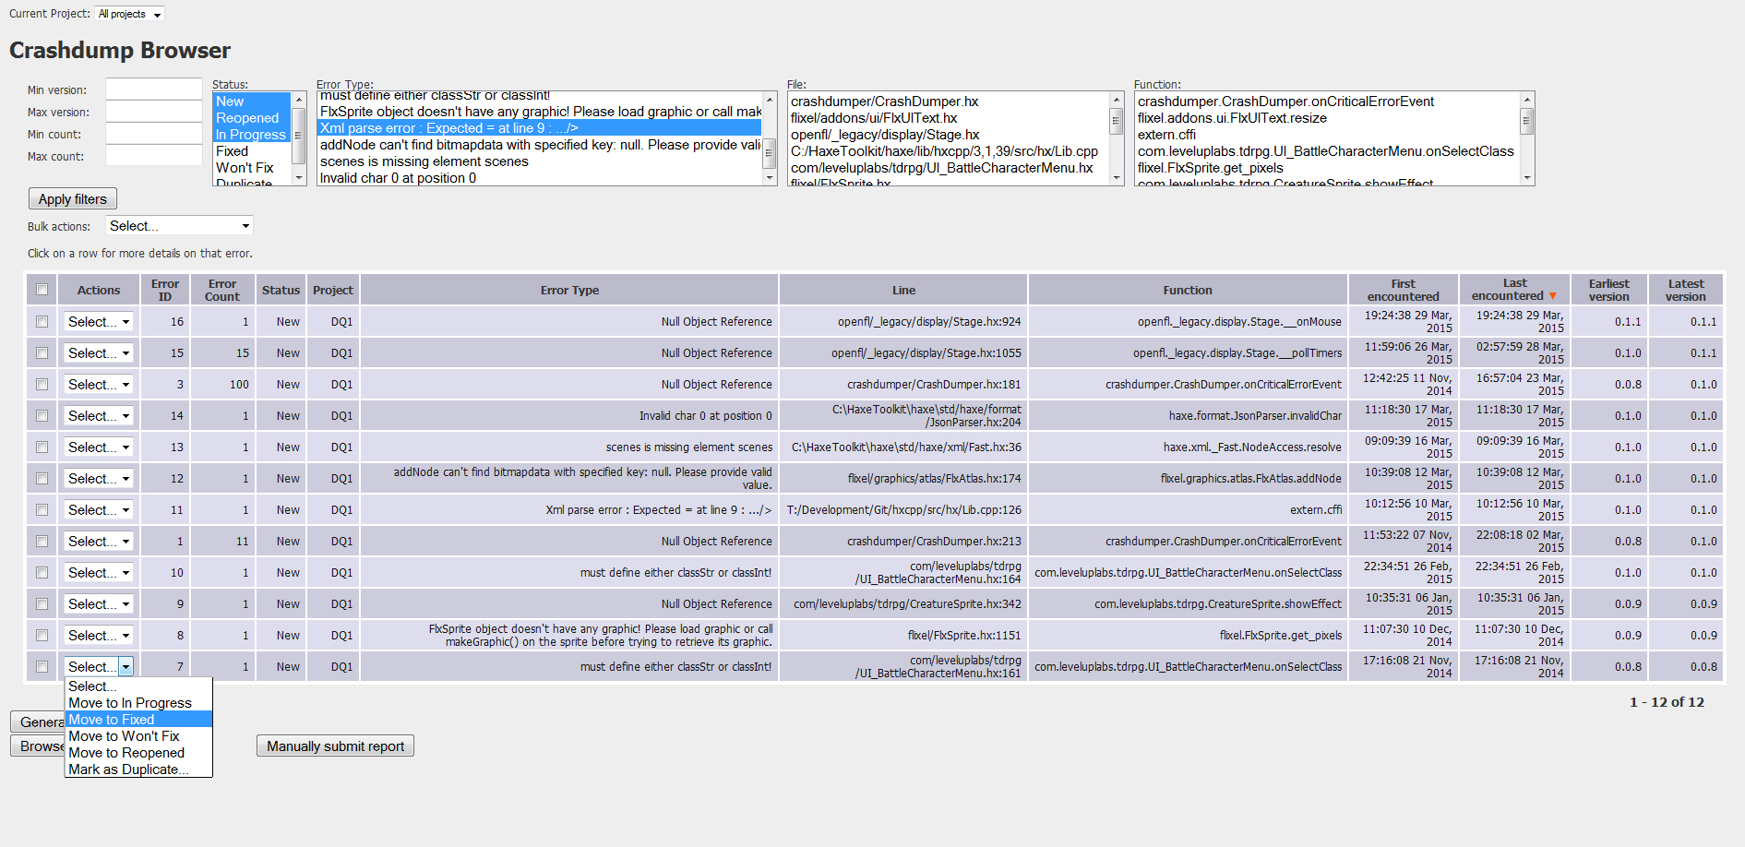
Task: Click the Latest version column header
Action: (1686, 290)
